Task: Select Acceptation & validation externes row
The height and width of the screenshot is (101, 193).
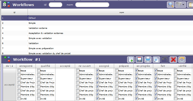Action: click(97, 33)
